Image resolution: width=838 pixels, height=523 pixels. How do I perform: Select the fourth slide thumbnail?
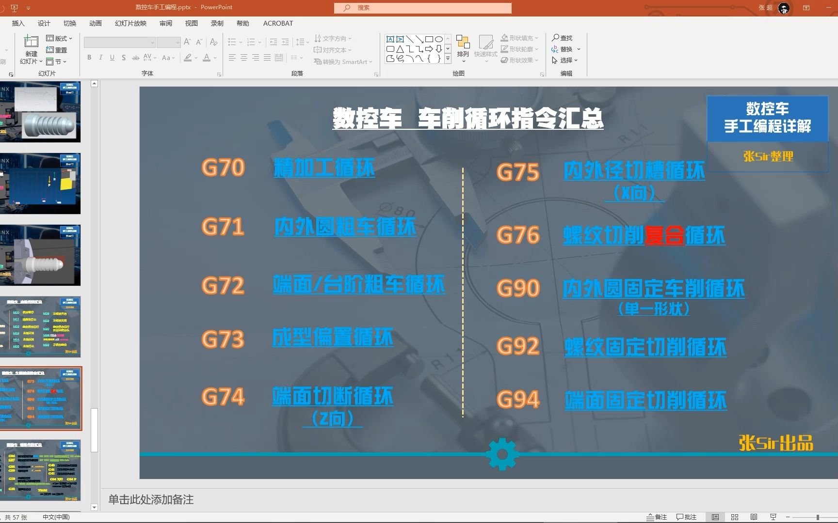[41, 327]
